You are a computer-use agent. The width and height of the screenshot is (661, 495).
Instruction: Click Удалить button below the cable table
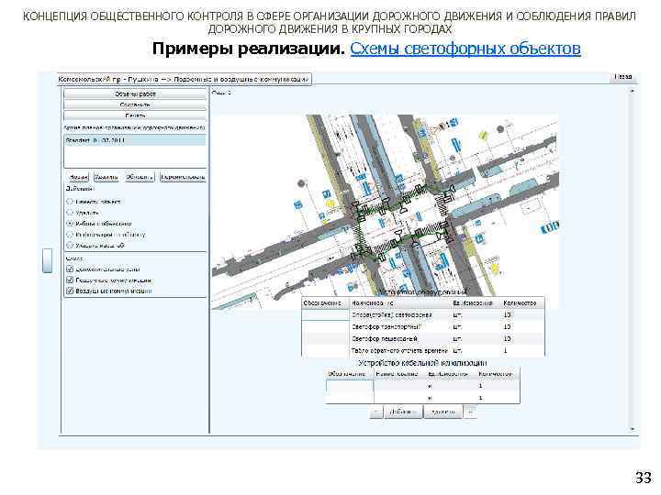click(x=443, y=412)
